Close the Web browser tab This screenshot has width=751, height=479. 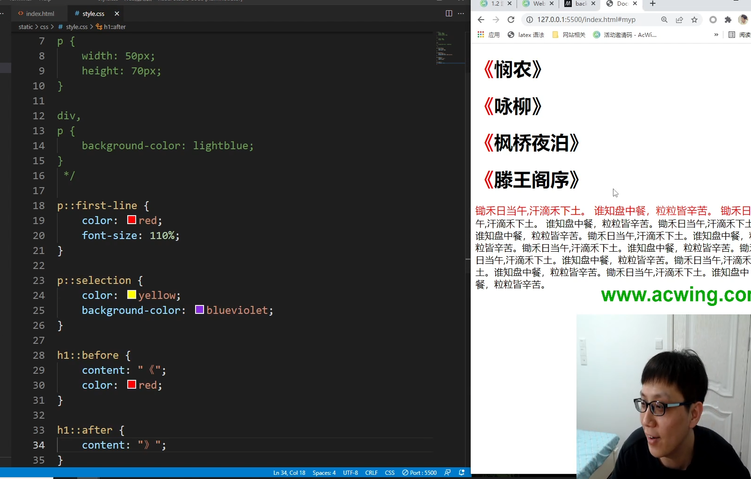552,4
